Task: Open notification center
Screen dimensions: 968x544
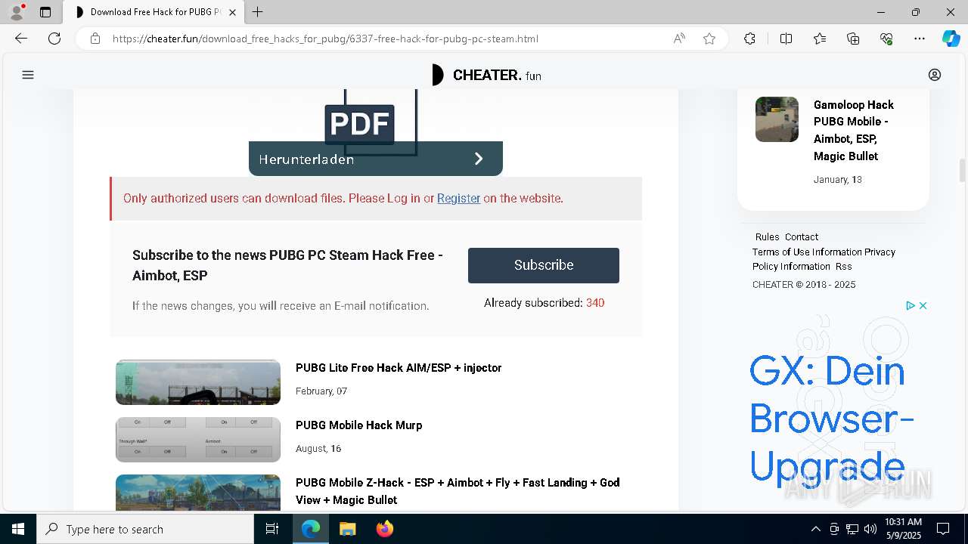Action: coord(943,529)
